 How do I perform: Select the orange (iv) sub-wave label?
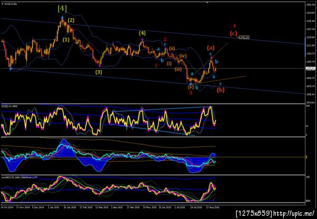coord(183,56)
